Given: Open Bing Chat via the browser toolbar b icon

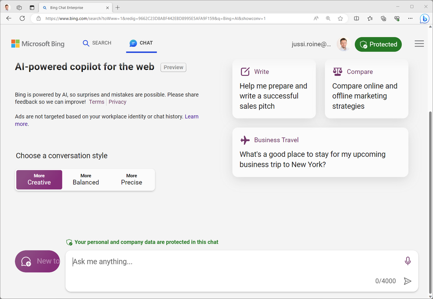Looking at the screenshot, I should click(x=425, y=18).
